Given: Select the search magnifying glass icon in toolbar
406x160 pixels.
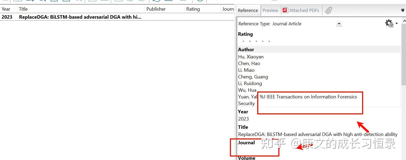Looking at the screenshot, I should (x=43, y=1).
